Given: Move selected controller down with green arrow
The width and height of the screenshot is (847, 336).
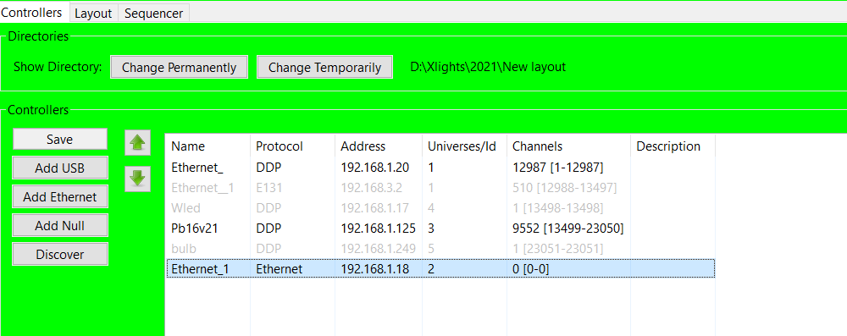Looking at the screenshot, I should tap(137, 179).
